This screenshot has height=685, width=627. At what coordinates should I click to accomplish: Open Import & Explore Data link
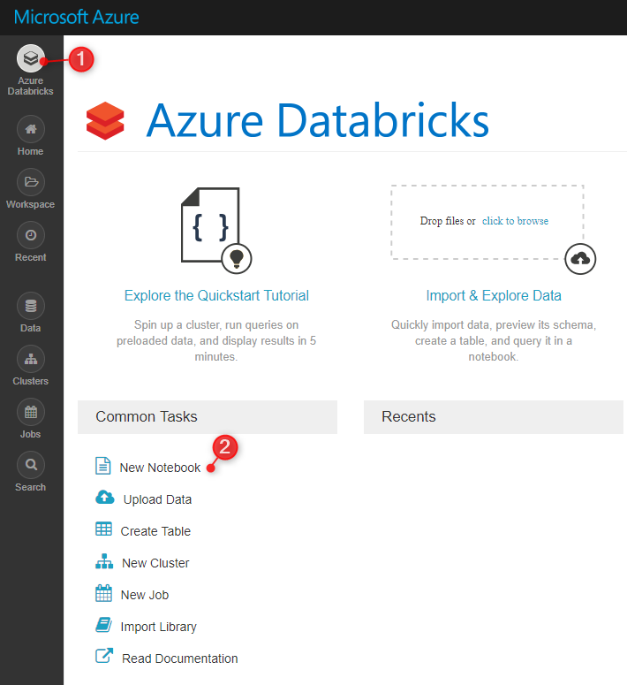pos(494,295)
